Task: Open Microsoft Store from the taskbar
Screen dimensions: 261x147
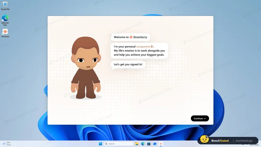Action: [149, 144]
